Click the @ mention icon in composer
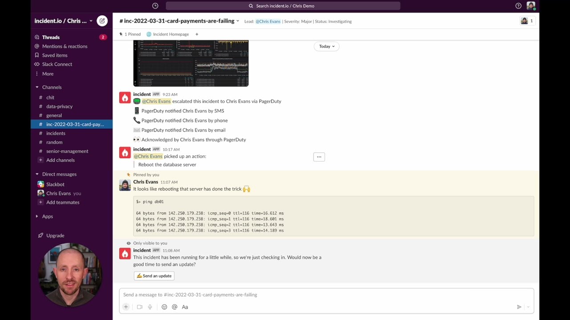570x320 pixels. [175, 307]
